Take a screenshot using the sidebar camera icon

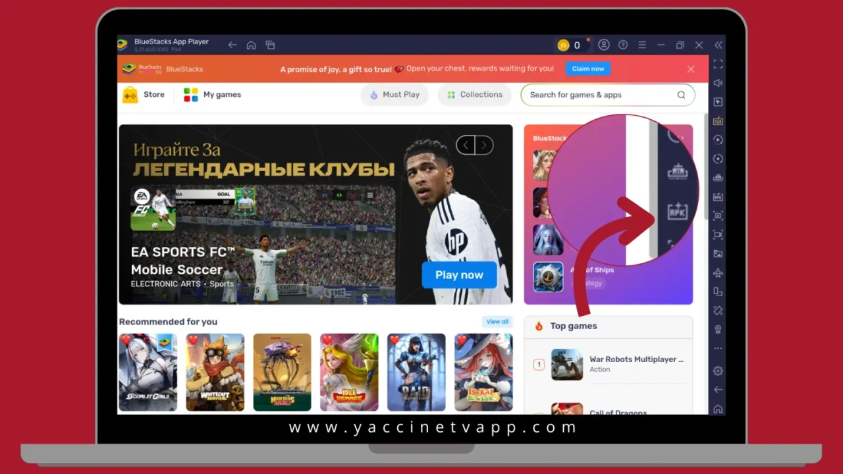718,215
